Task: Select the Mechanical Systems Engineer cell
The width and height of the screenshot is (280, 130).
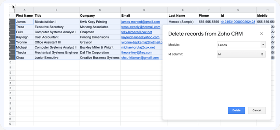Action: coord(56,52)
